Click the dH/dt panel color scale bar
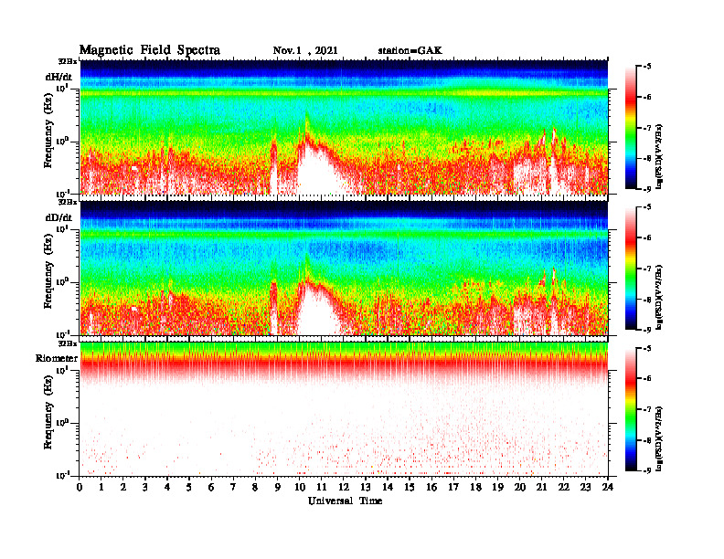Image resolution: width=724 pixels, height=559 pixels. tap(631, 128)
